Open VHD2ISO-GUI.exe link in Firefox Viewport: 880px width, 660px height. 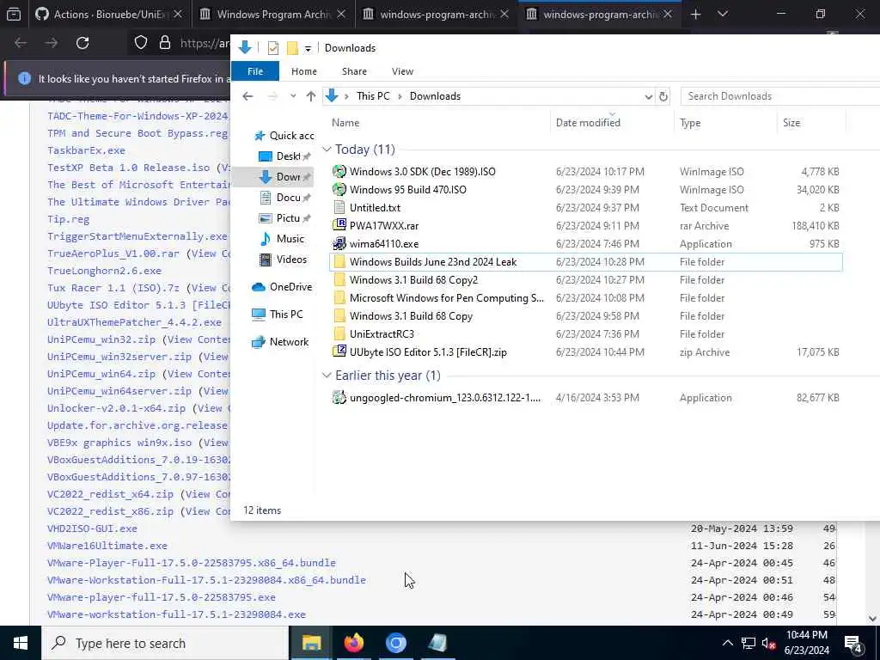92,529
